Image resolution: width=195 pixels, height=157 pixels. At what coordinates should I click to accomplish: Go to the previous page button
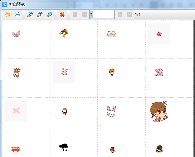point(84,14)
